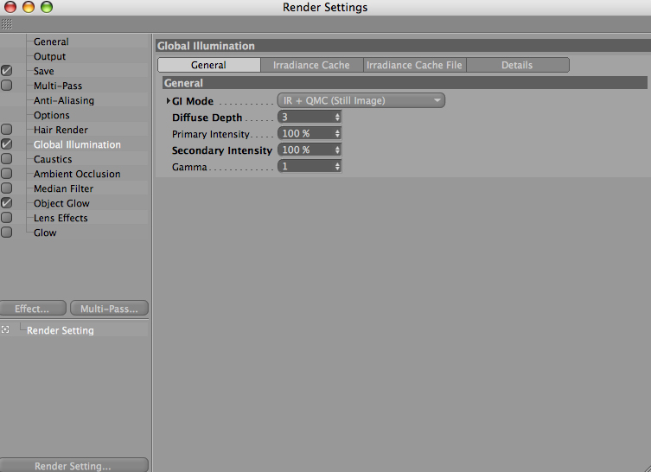
Task: Select Options in the settings list
Action: coord(52,115)
